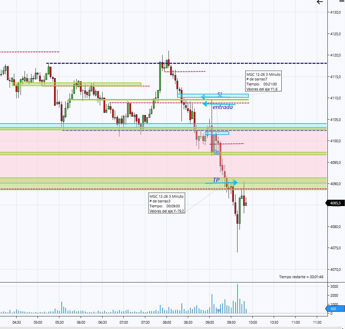
Task: Click the 'Tiempo: 00:21:00' ruler text
Action: [262, 84]
